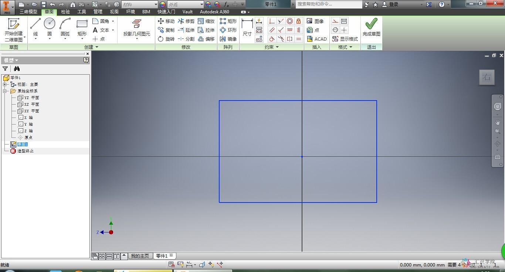505x272 pixels.
Task: Select the 移动 (Move) tool
Action: tap(166, 21)
